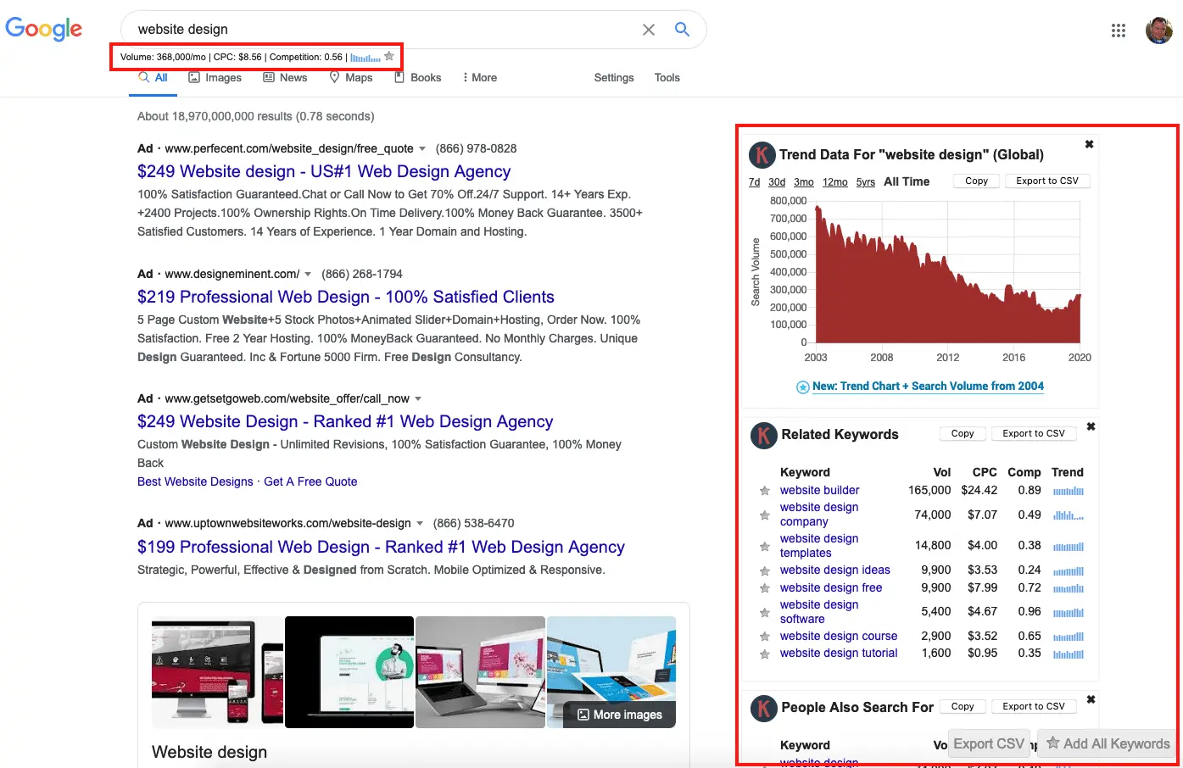Image resolution: width=1183 pixels, height=768 pixels.
Task: Expand dropdown arrow of perfecent.com ad
Action: coord(422,149)
